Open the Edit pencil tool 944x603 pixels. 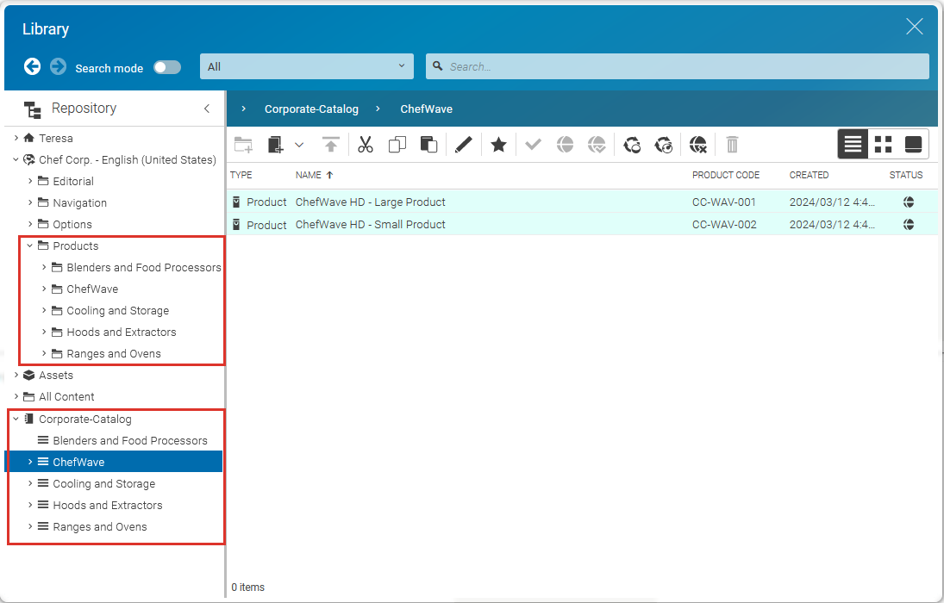point(463,144)
